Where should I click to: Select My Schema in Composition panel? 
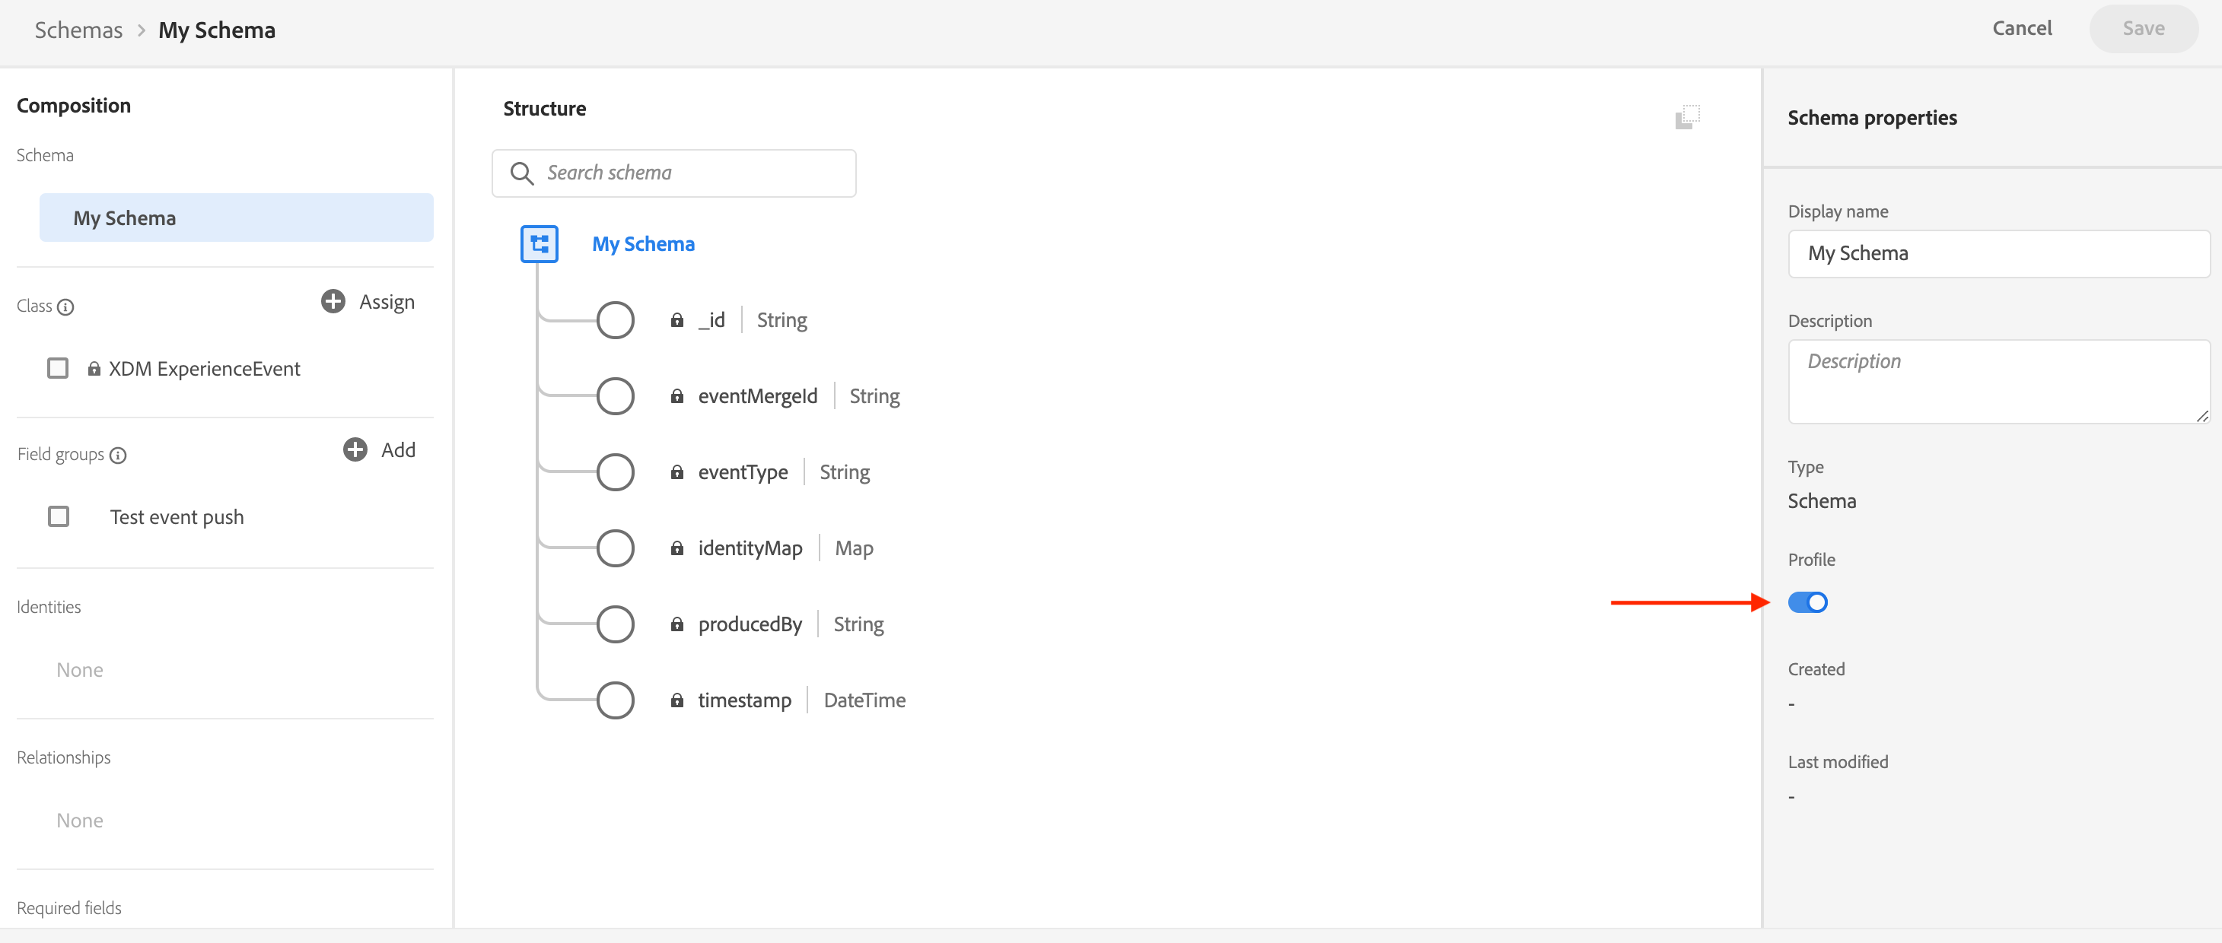click(235, 218)
